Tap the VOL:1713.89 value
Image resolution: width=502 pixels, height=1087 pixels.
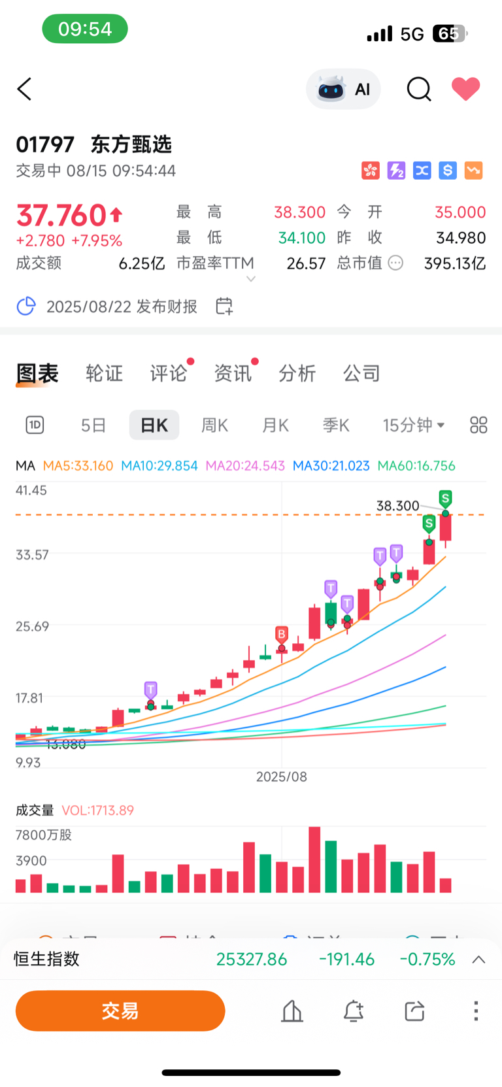pos(98,811)
